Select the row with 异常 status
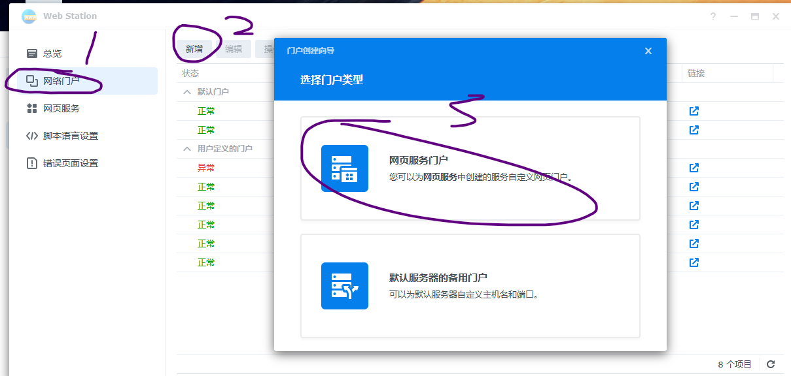791x376 pixels. 480,168
